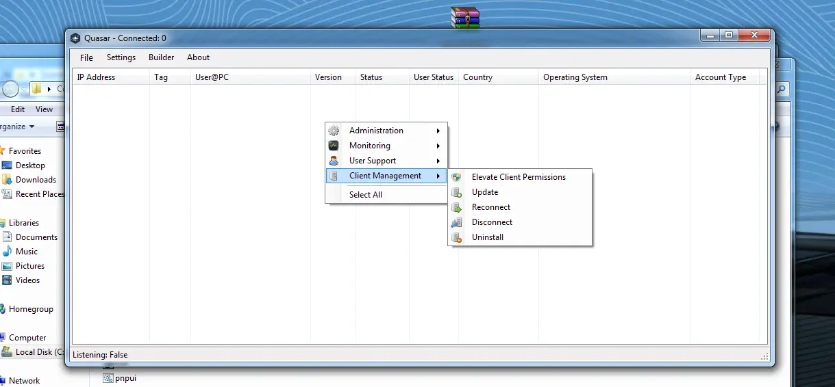Minimize the Quasar window
This screenshot has height=387, width=835.
tap(711, 36)
